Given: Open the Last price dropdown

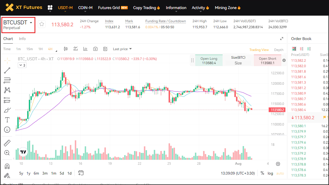Looking at the screenshot, I should pyautogui.click(x=122, y=49).
